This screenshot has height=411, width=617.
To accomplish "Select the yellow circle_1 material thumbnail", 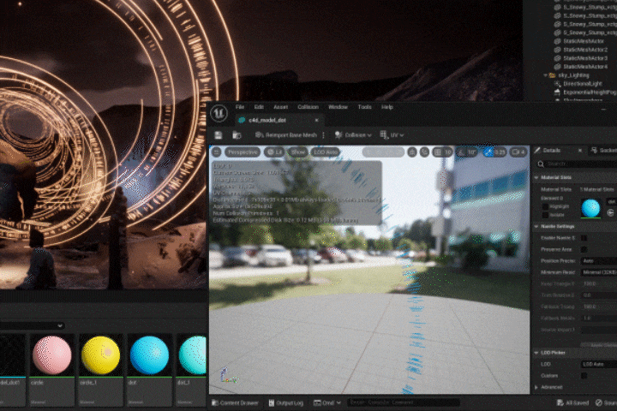I will point(101,355).
